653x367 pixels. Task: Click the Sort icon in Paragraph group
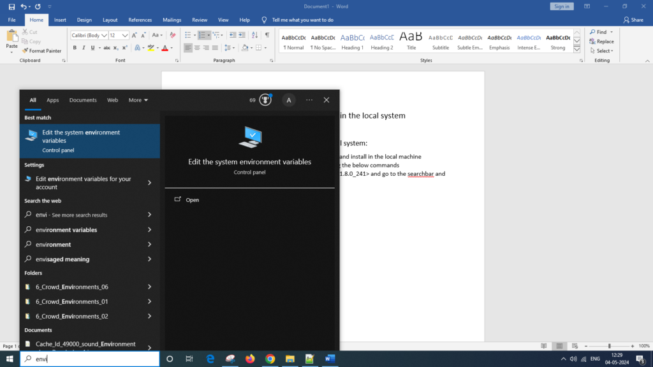click(x=254, y=36)
